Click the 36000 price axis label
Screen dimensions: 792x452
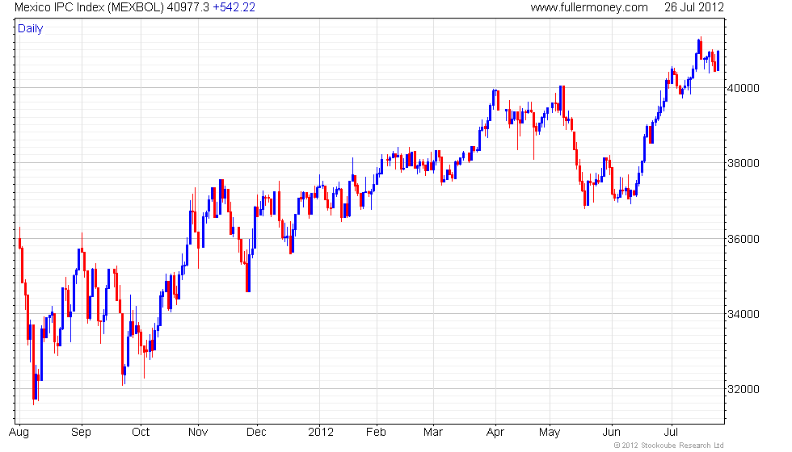coord(743,239)
